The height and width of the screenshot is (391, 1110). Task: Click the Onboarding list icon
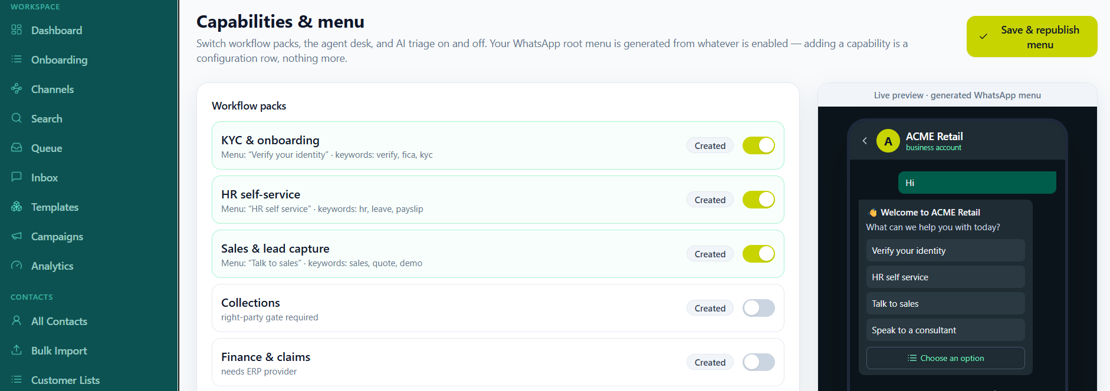click(x=17, y=59)
